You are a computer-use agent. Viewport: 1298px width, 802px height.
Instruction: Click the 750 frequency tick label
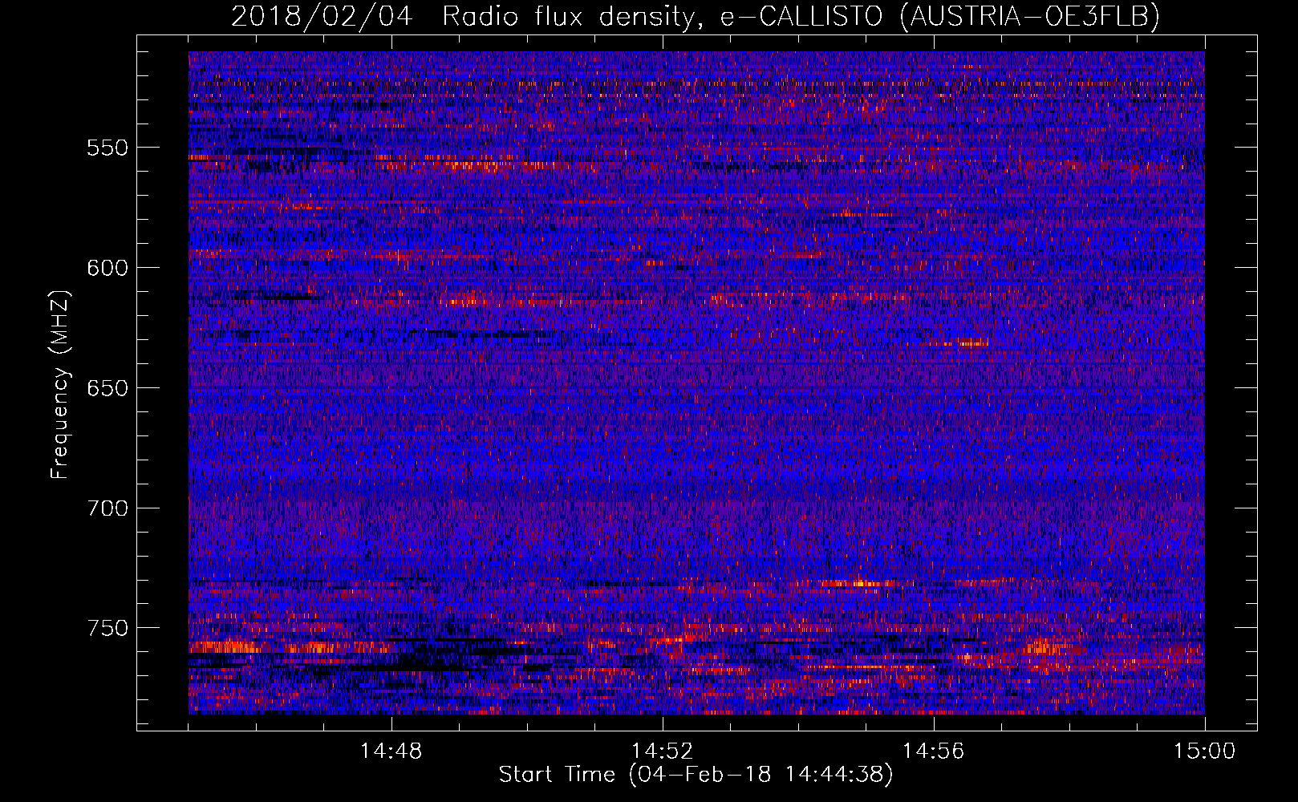click(107, 628)
